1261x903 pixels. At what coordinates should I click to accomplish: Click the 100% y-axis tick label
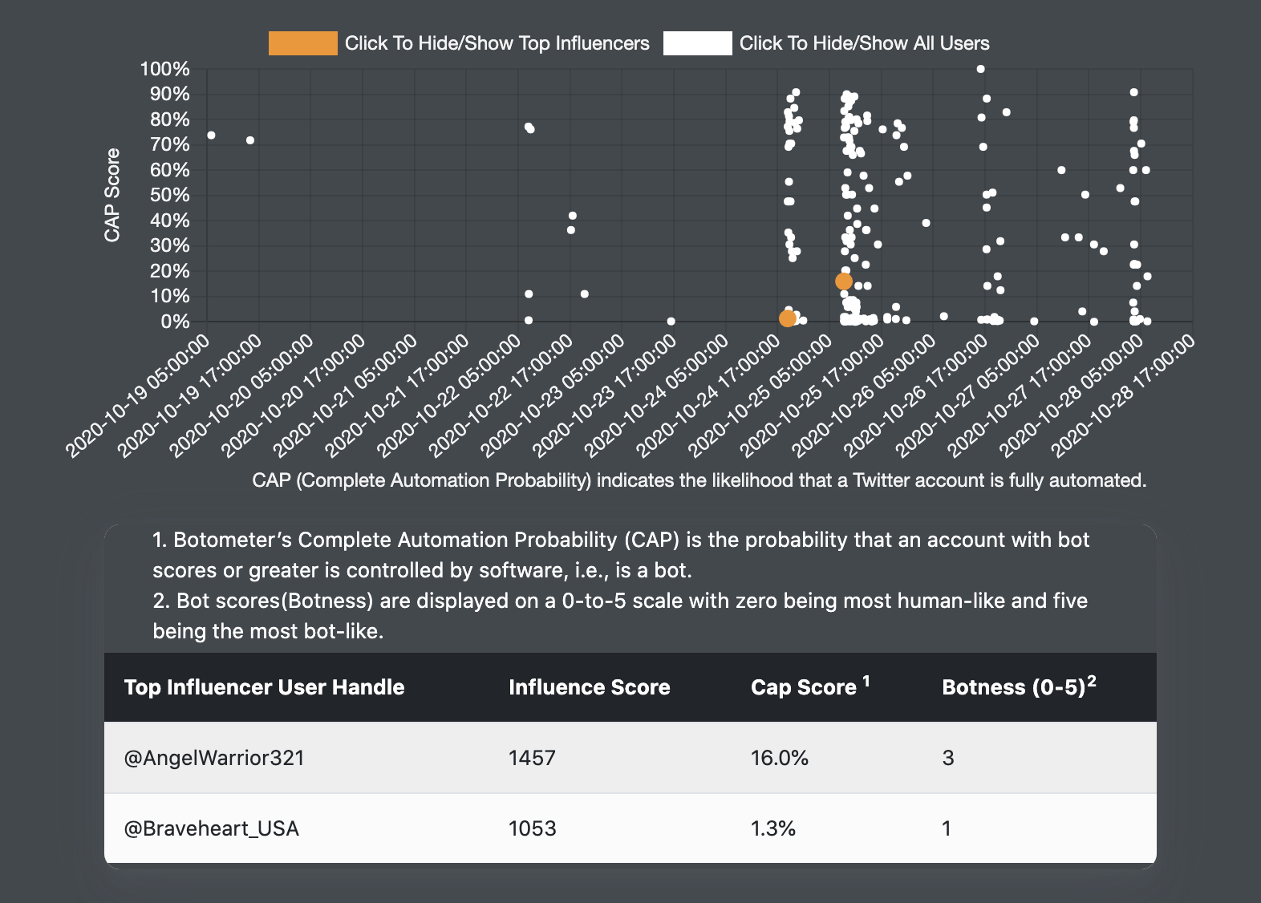click(x=164, y=69)
